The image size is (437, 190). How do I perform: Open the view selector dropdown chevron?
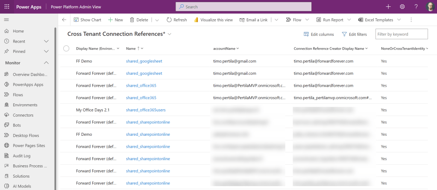point(170,34)
